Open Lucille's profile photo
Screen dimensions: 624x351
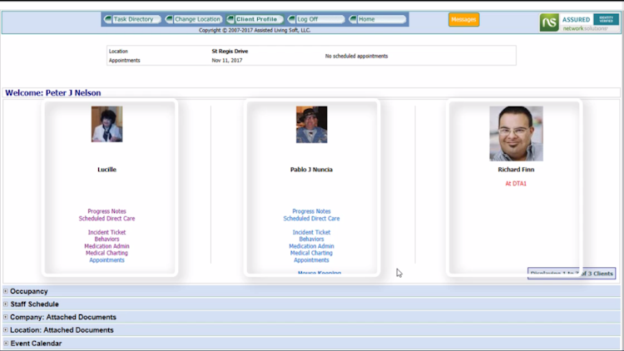(x=106, y=124)
